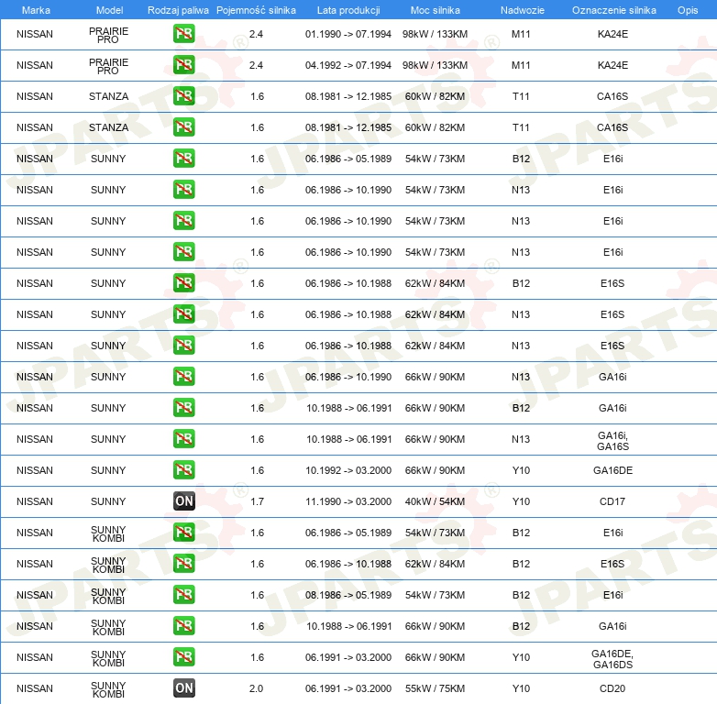This screenshot has width=717, height=704.
Task: Click the engine capacity 2.0
Action: [256, 688]
